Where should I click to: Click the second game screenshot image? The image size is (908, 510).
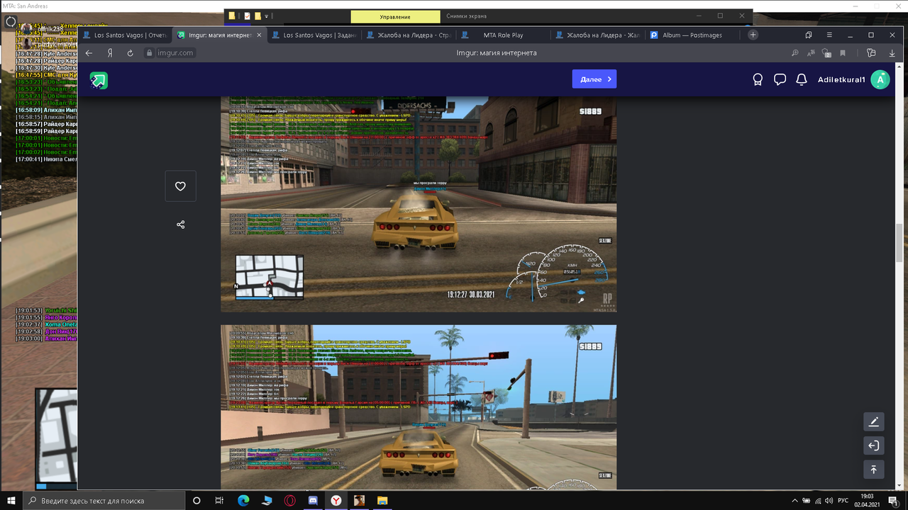click(419, 407)
